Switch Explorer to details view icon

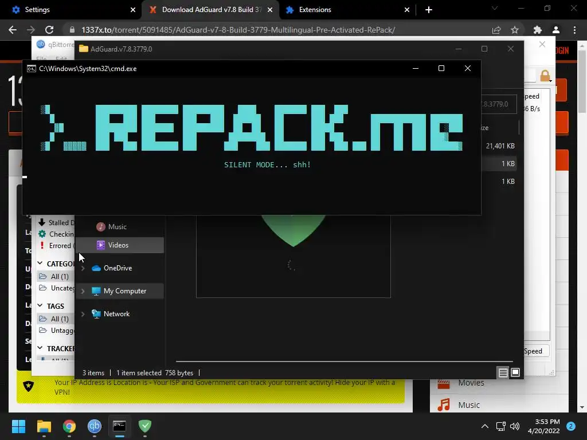click(x=503, y=372)
